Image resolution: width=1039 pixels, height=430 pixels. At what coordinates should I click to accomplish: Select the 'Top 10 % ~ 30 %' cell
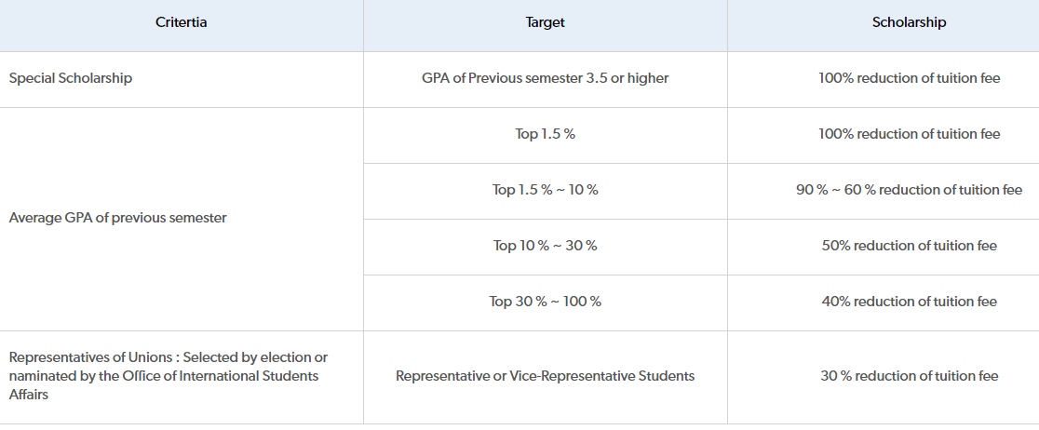pyautogui.click(x=545, y=246)
